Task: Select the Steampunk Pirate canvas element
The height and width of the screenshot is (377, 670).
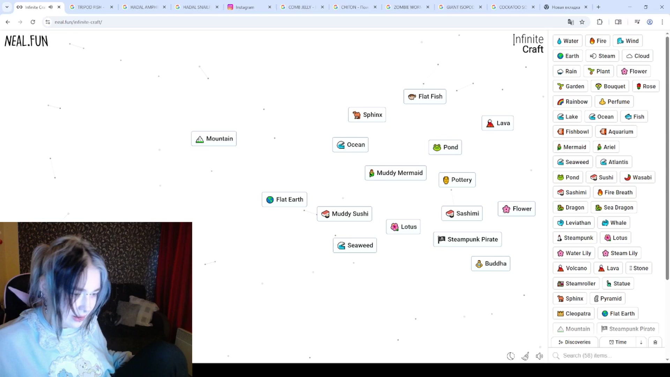Action: (x=467, y=239)
